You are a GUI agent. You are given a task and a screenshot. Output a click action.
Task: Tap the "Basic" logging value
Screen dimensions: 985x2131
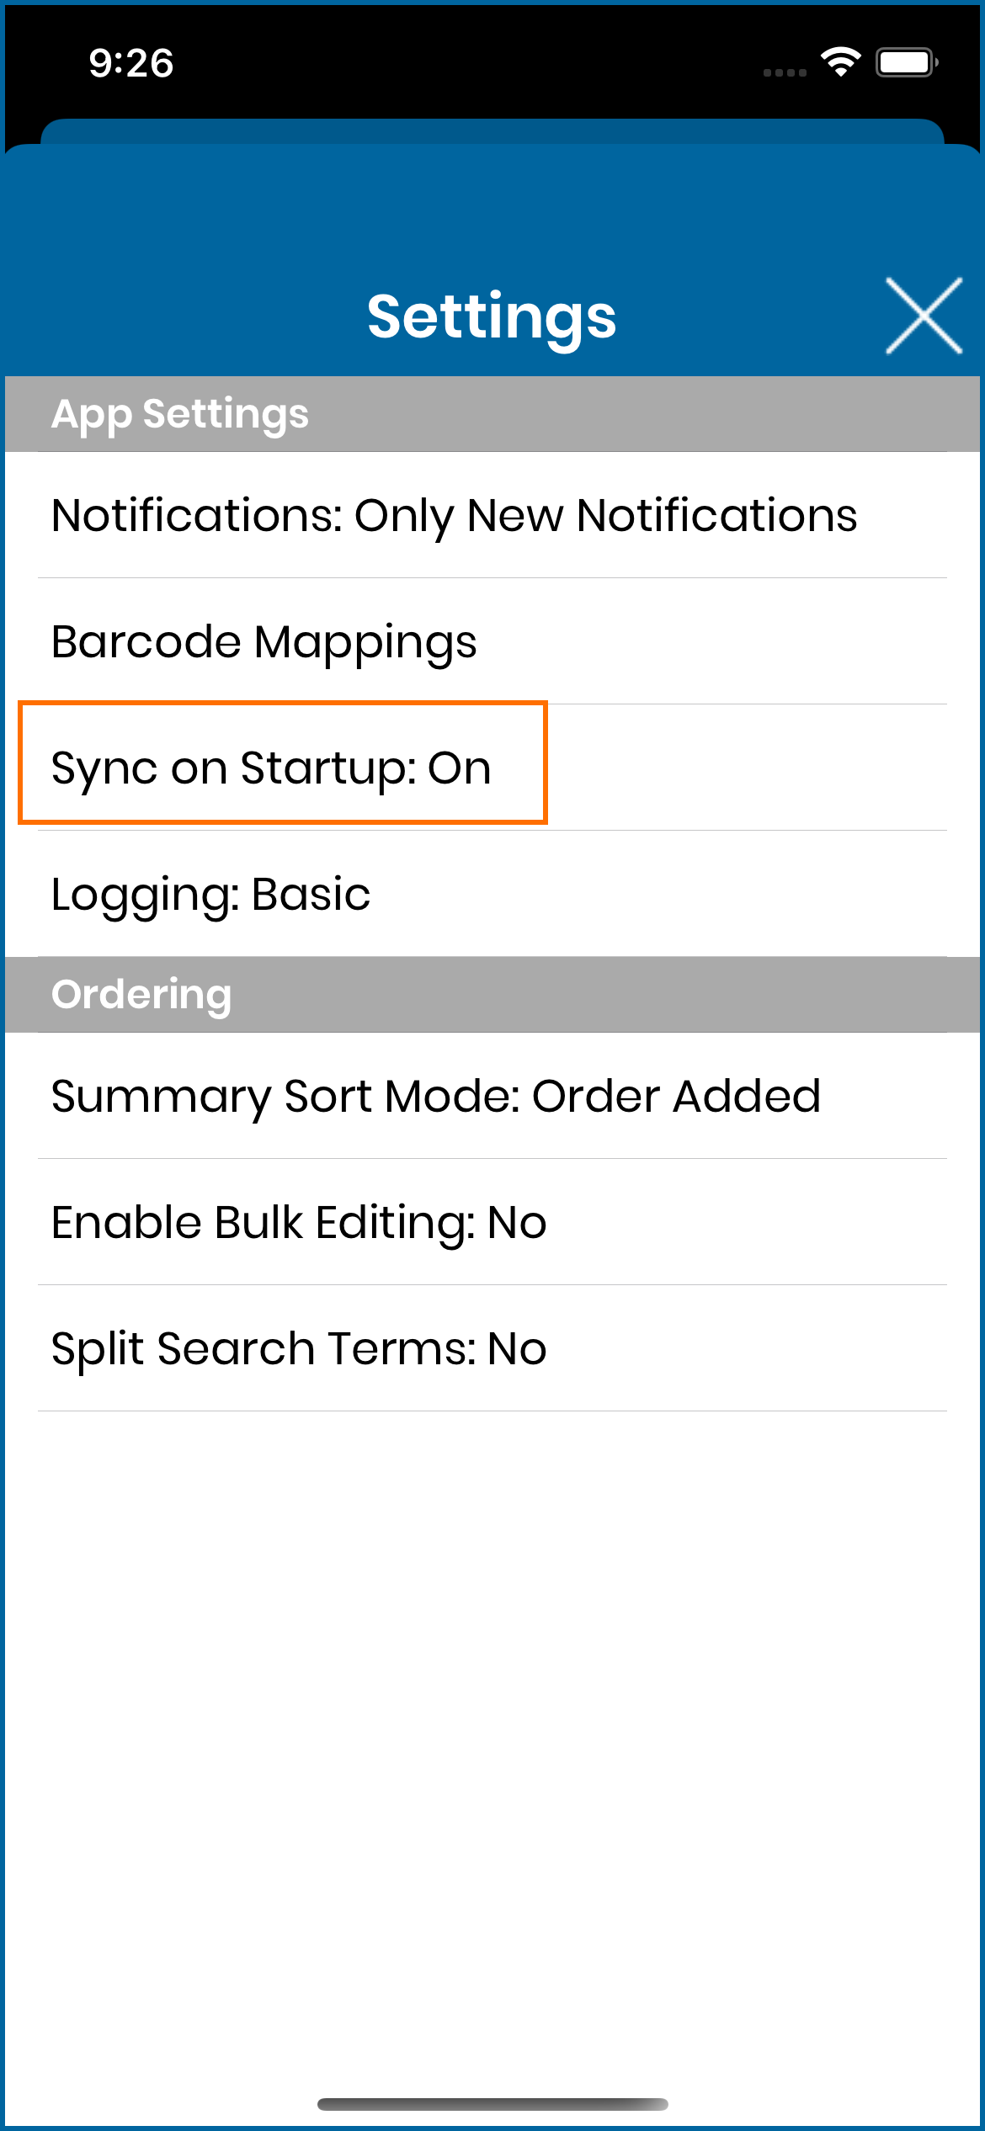(311, 894)
